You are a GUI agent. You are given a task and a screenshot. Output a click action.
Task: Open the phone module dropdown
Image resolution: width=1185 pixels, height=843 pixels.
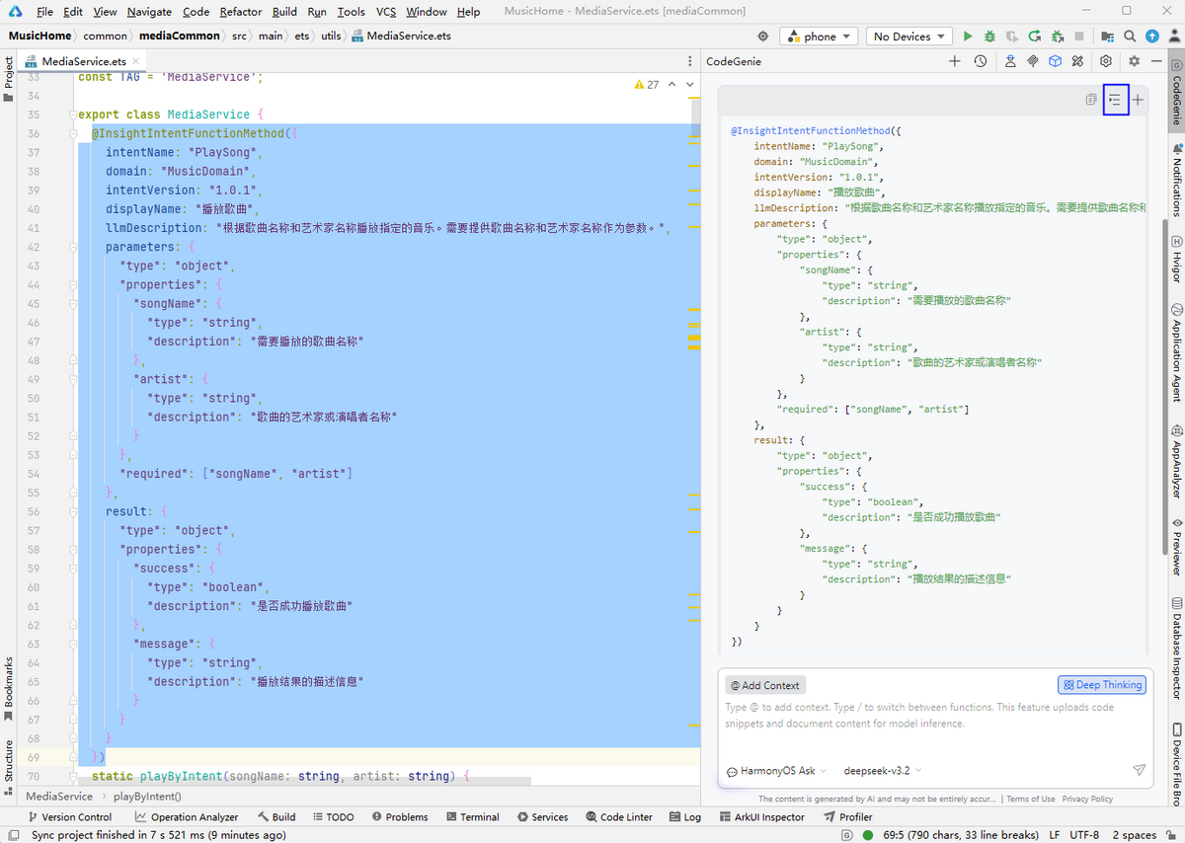(819, 37)
